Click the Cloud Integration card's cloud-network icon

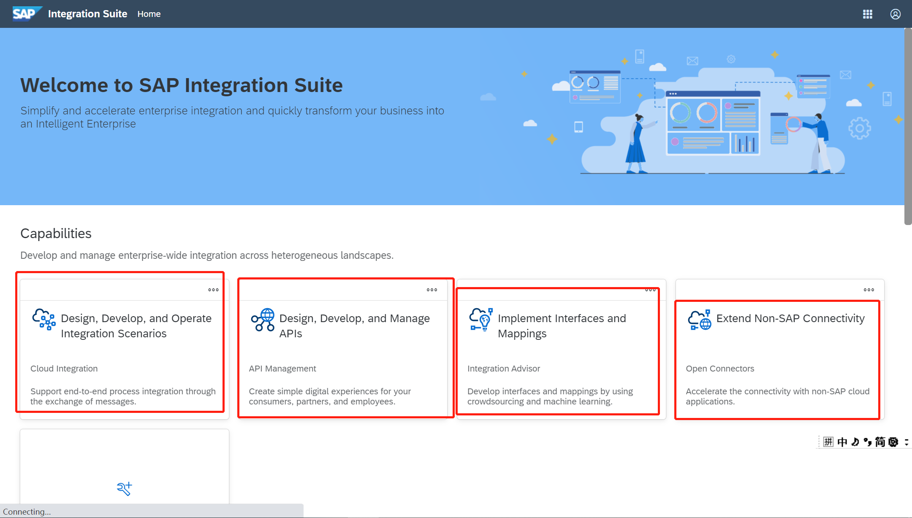tap(44, 319)
